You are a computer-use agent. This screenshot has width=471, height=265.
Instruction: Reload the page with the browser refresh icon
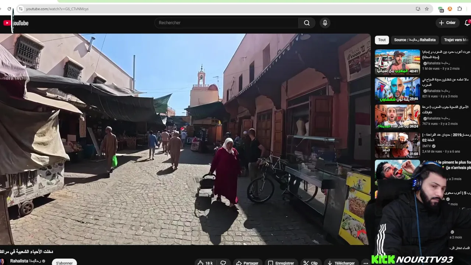click(x=9, y=9)
